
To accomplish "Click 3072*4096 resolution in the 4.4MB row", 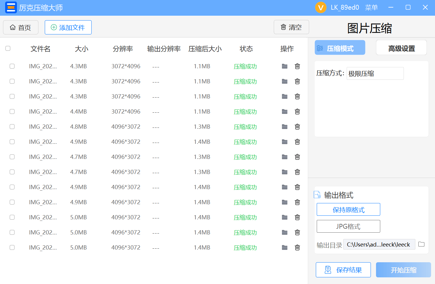I will [x=126, y=111].
